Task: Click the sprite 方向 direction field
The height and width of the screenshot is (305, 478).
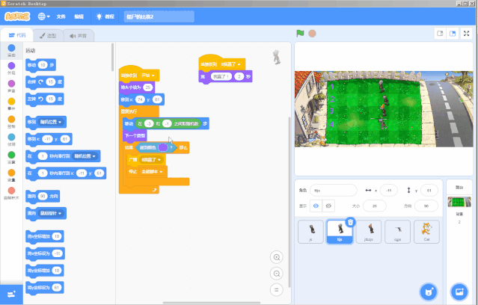Action: click(x=426, y=206)
